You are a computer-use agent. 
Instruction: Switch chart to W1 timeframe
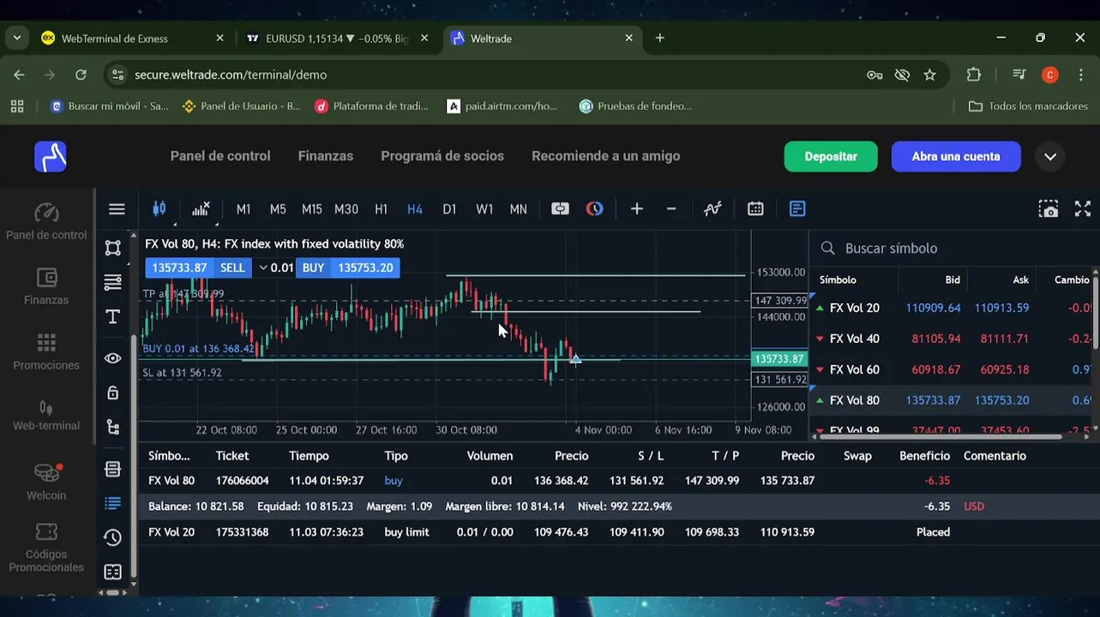pyautogui.click(x=484, y=209)
